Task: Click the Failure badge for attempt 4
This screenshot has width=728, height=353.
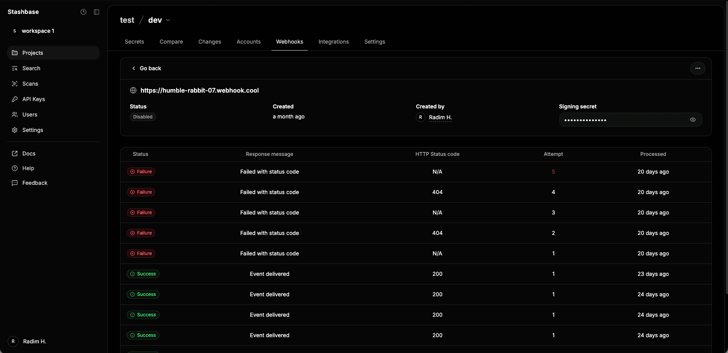Action: tap(141, 192)
